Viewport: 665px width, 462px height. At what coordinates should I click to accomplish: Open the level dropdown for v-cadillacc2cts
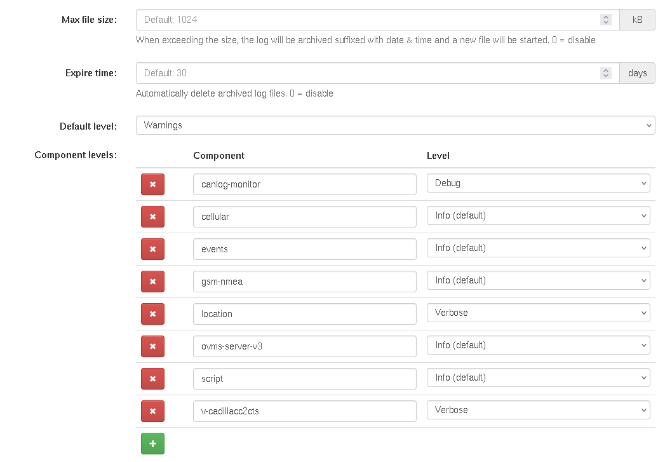(x=538, y=410)
